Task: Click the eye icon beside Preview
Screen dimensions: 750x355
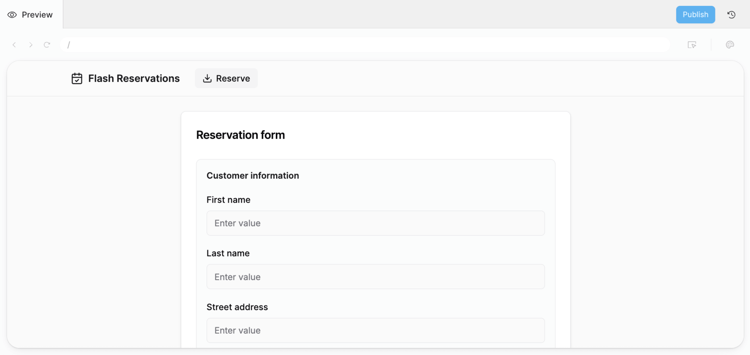Action: (x=12, y=15)
